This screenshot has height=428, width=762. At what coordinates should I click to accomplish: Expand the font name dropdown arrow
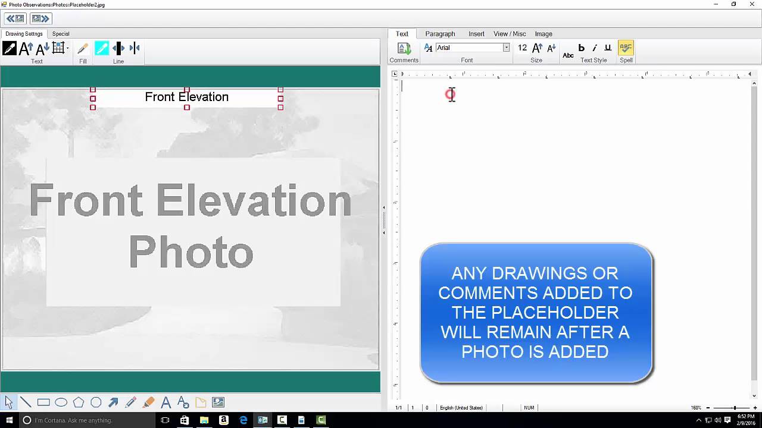point(507,48)
